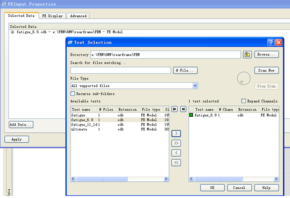Click the Help button at the dialog bottom
This screenshot has width=290, height=198.
click(x=266, y=187)
